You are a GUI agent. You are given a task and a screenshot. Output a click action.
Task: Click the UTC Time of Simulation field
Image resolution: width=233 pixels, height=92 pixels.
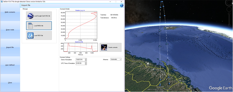[x=80, y=64]
